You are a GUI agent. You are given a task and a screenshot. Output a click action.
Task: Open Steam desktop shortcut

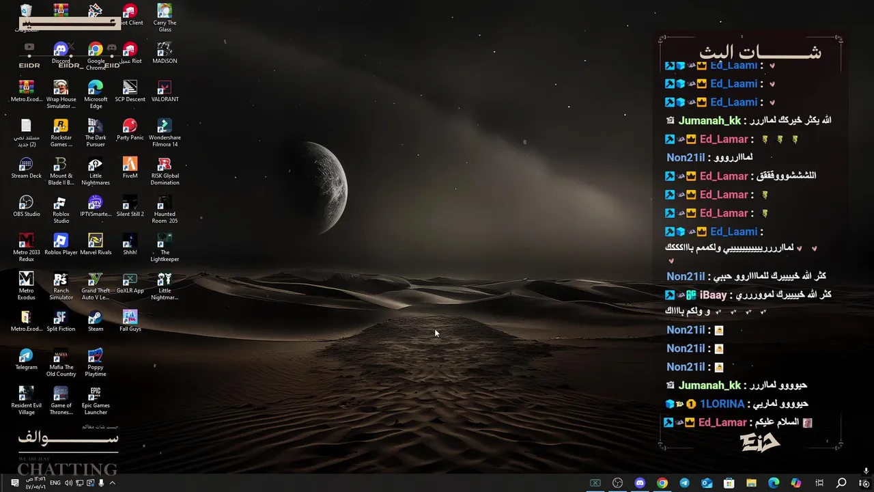coord(96,320)
